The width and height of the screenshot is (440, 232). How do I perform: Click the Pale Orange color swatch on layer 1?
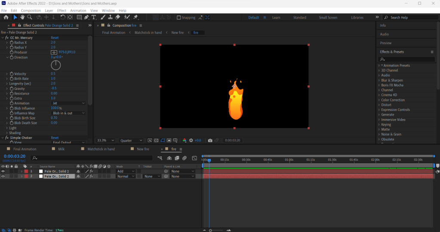(x=41, y=171)
